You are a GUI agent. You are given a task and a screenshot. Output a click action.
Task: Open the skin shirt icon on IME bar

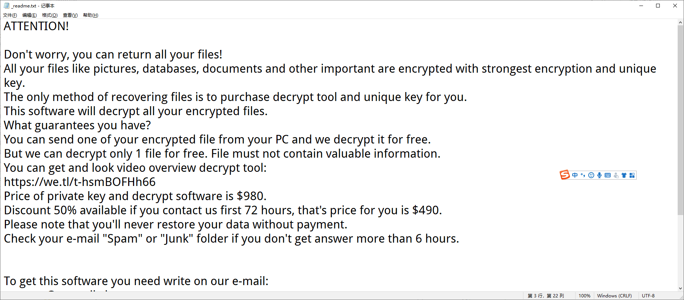click(x=624, y=175)
